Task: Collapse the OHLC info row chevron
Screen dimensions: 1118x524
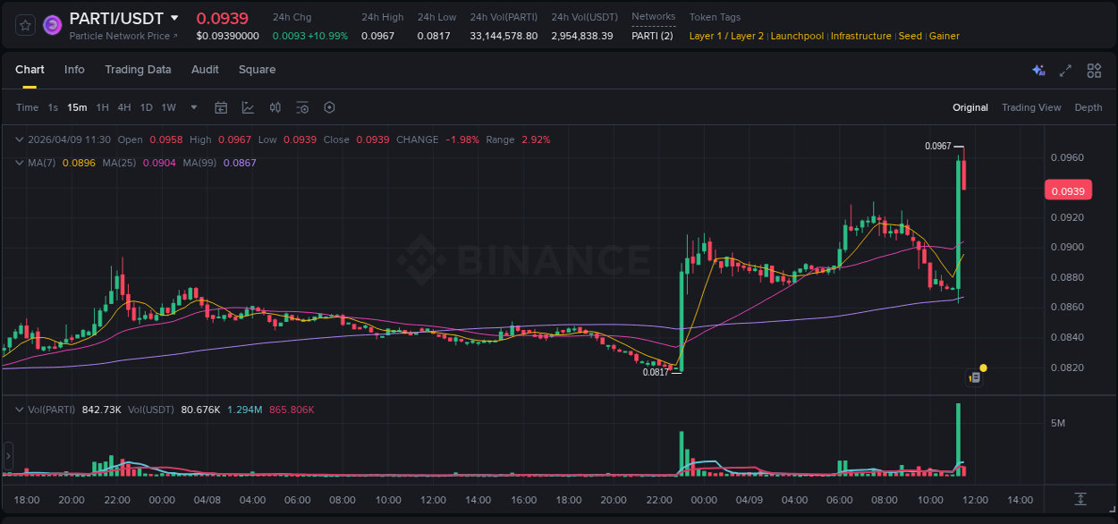Action: pos(19,139)
